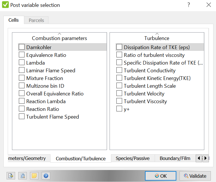Click the yellow note icon
The height and width of the screenshot is (182, 216).
pos(34,176)
